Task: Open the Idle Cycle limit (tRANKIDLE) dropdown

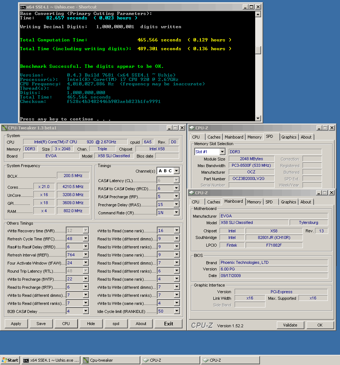Action: [x=177, y=311]
